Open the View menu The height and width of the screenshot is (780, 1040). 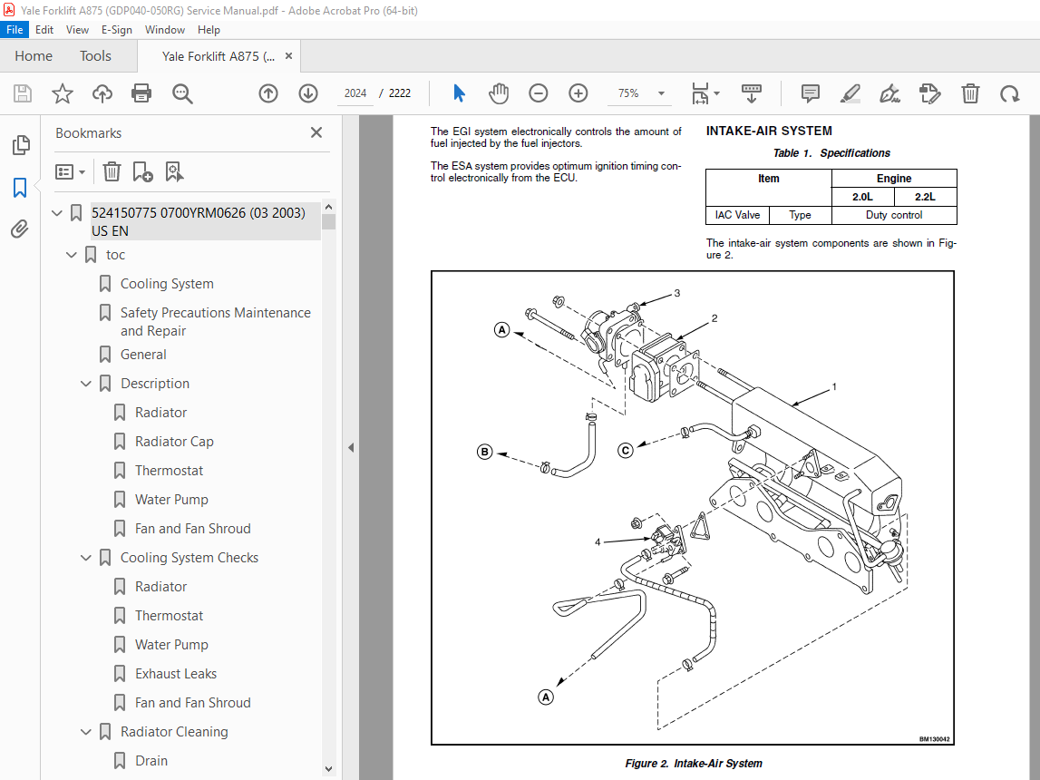77,30
